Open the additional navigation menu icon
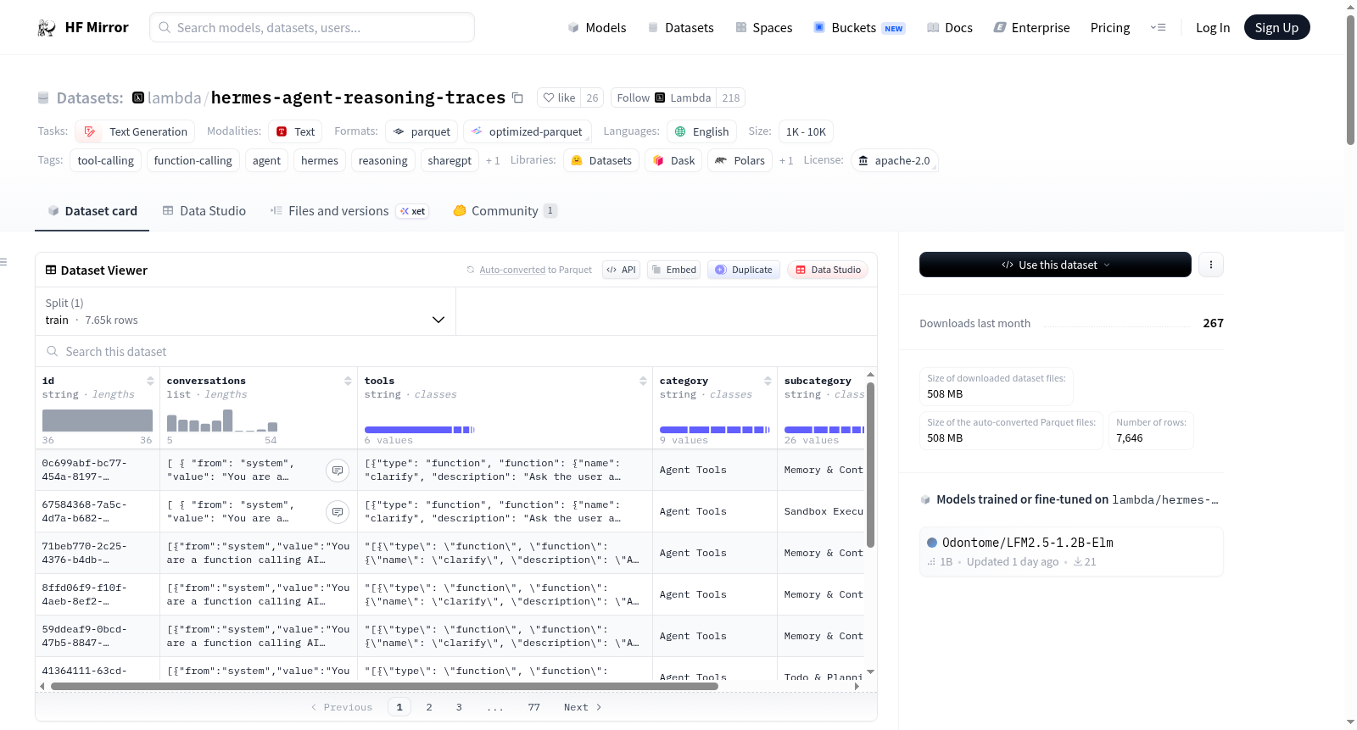This screenshot has height=730, width=1357. click(1158, 28)
